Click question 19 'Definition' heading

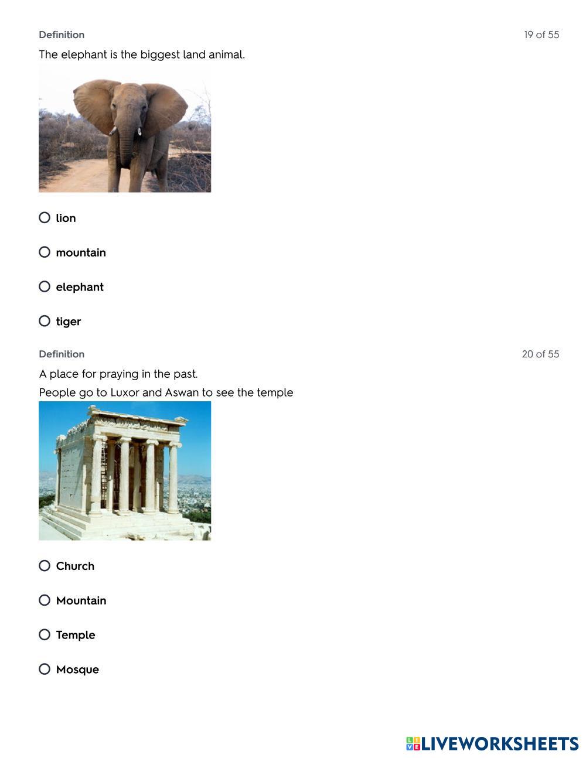tap(62, 35)
